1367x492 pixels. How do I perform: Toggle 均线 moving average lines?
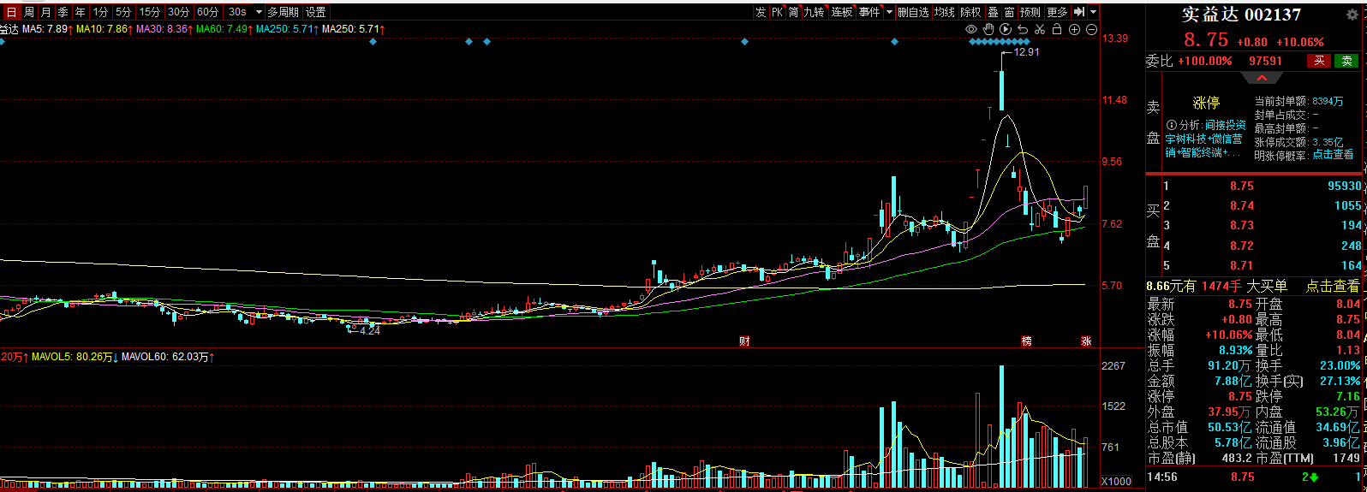click(945, 12)
